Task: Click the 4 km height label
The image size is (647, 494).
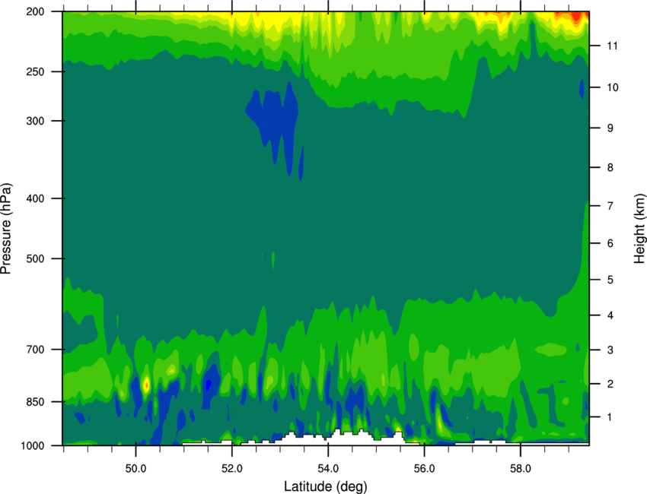Action: (610, 315)
